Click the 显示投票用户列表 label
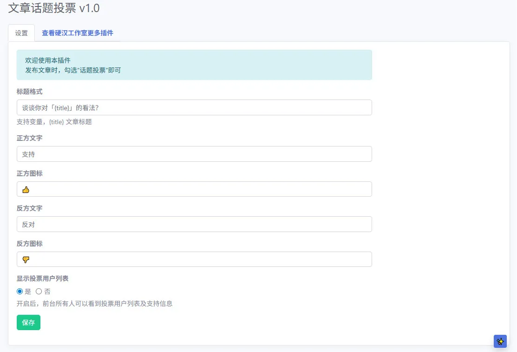Viewport: 517px width, 352px height. [x=43, y=279]
